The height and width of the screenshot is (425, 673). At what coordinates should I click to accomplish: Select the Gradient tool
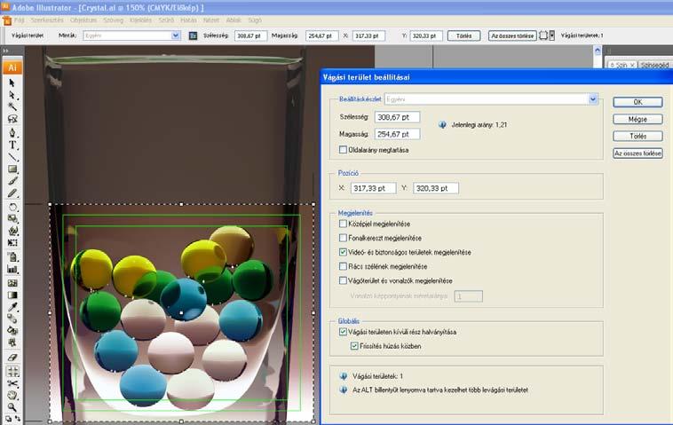12,295
